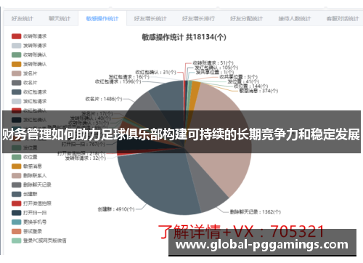Click the label 收位置 : 144(个)
363x263 pixels.
tap(251, 86)
